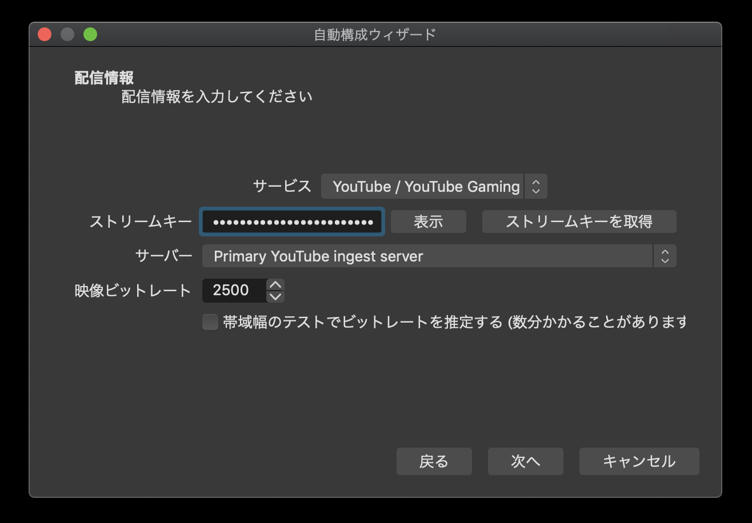This screenshot has height=523, width=752.
Task: Click the 表示 button to reveal key
Action: pos(429,222)
